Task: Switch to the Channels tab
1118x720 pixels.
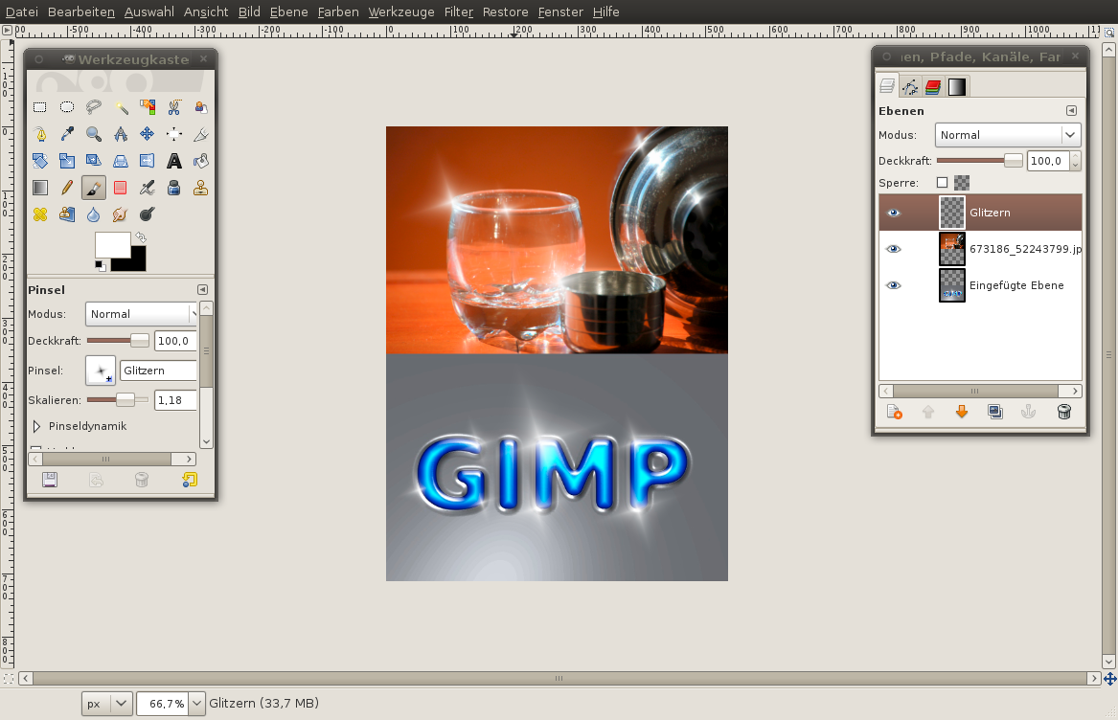Action: tap(932, 87)
